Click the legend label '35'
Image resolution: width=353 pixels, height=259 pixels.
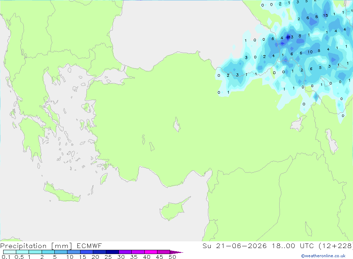click(134, 257)
